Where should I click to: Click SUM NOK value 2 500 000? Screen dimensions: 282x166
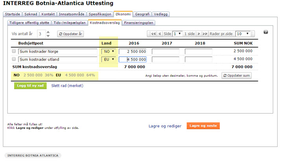point(243,51)
